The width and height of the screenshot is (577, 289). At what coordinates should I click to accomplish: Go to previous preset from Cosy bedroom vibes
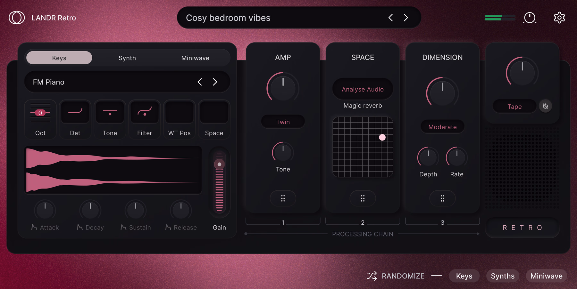pyautogui.click(x=390, y=18)
